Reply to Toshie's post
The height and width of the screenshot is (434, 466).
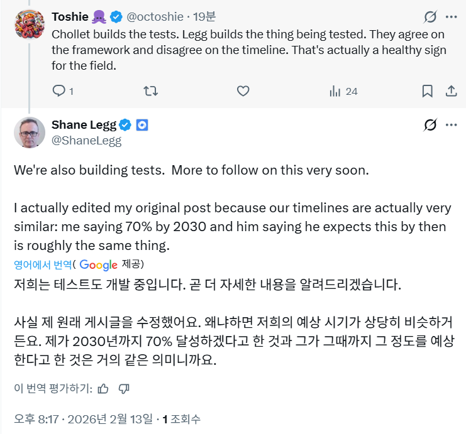[x=59, y=91]
